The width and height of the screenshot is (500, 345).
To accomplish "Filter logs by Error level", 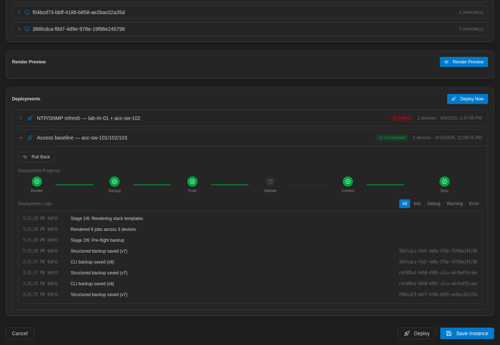I will click(474, 204).
